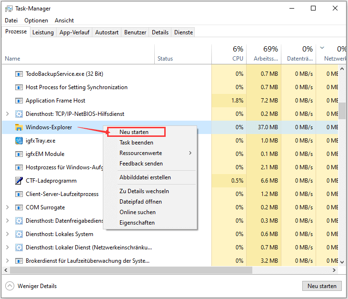348x299 pixels.
Task: Sort by the CPU column header
Action: pyautogui.click(x=229, y=54)
